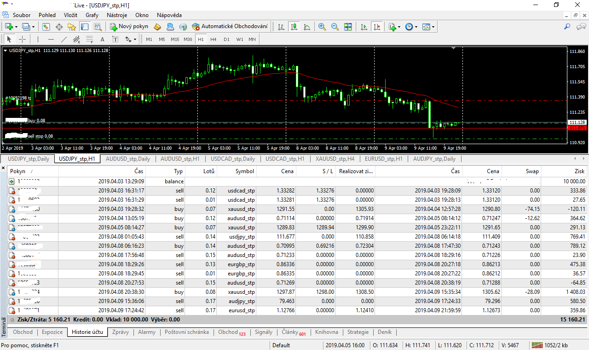Select the crosshair cursor tool
This screenshot has height=350, width=589.
[x=22, y=39]
